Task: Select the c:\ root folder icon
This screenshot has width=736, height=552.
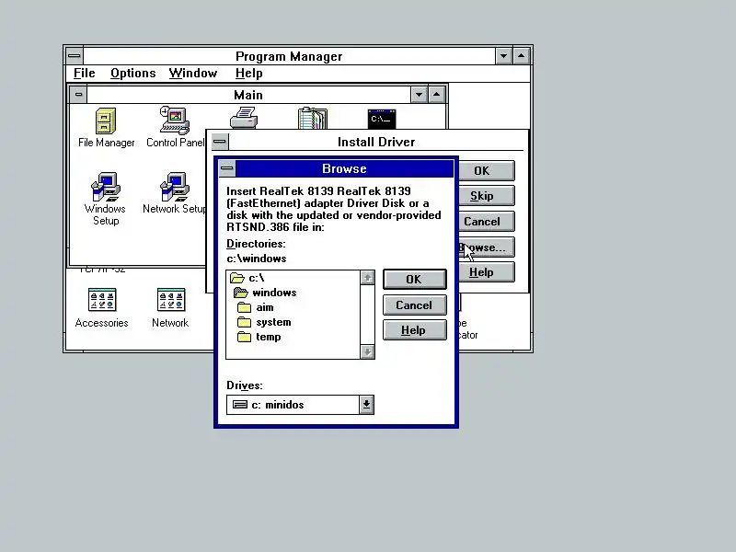Action: (x=237, y=278)
